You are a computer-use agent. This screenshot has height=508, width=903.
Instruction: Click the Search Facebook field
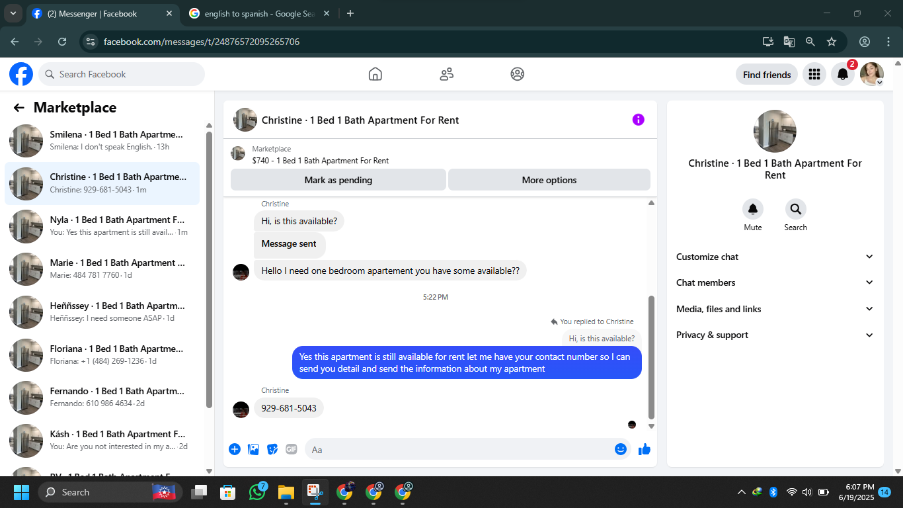(122, 74)
